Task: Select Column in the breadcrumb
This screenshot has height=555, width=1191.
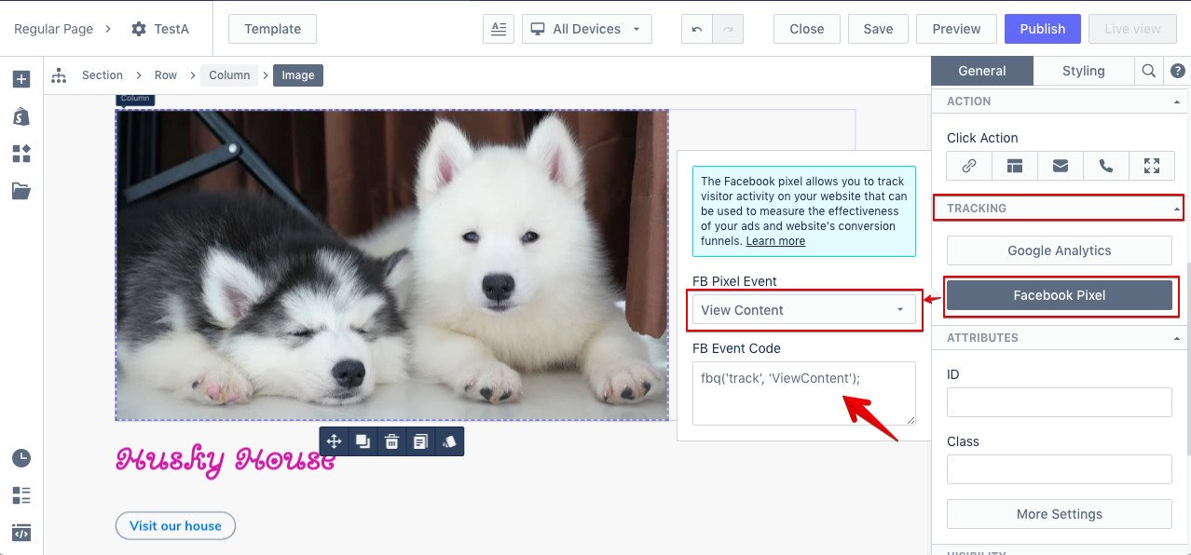Action: [229, 75]
